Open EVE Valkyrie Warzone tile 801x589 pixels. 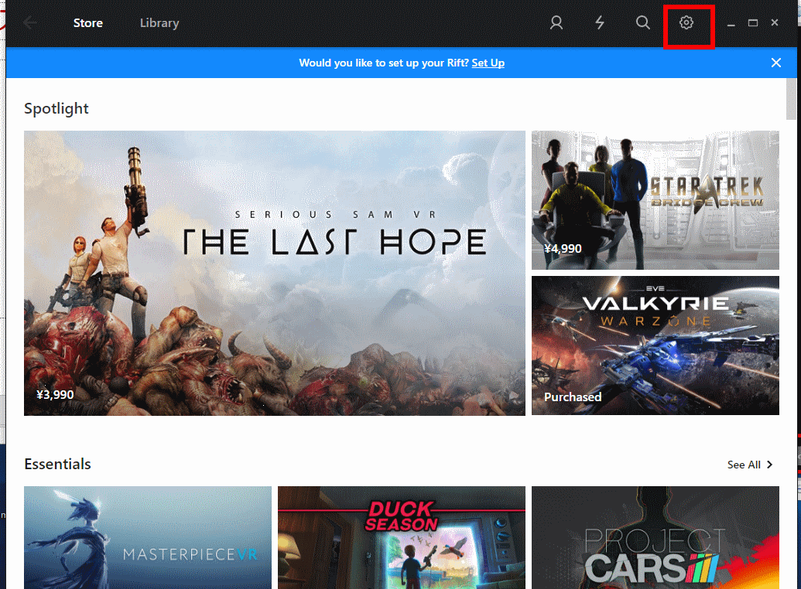[656, 346]
